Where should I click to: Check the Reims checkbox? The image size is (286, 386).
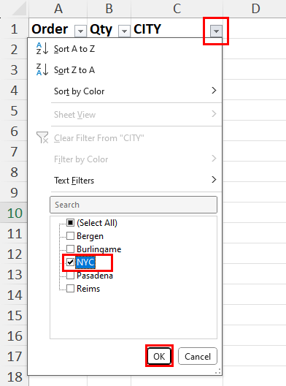pyautogui.click(x=70, y=289)
